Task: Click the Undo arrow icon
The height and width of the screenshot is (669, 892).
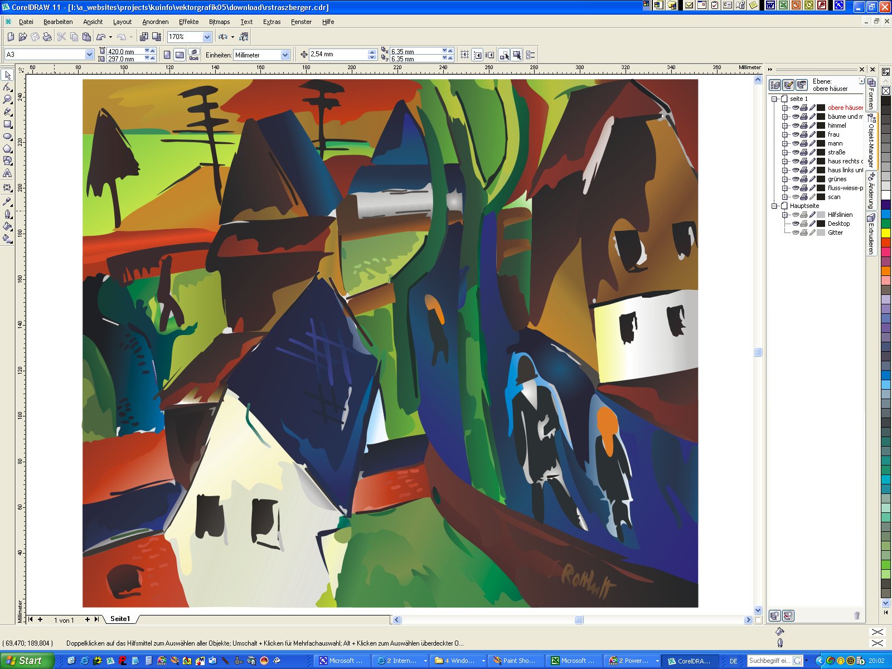Action: [x=101, y=37]
